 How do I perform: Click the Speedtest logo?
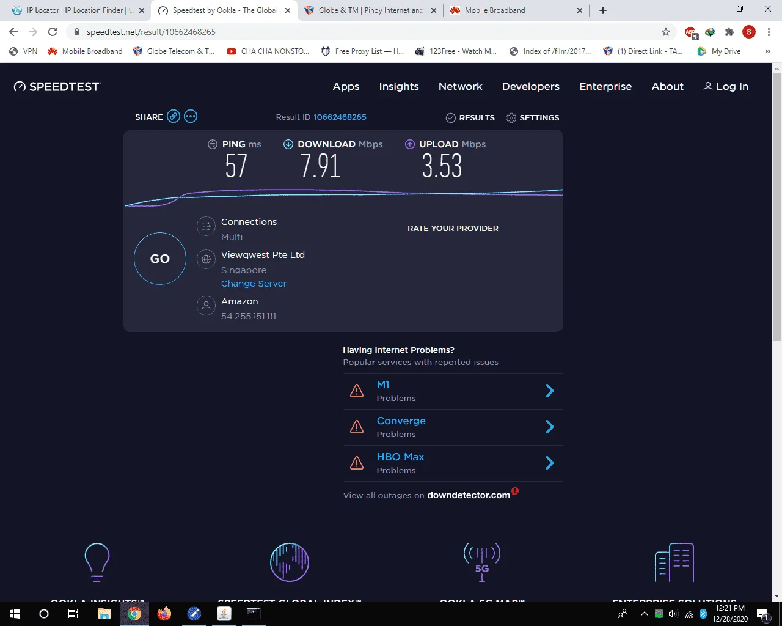pos(56,87)
